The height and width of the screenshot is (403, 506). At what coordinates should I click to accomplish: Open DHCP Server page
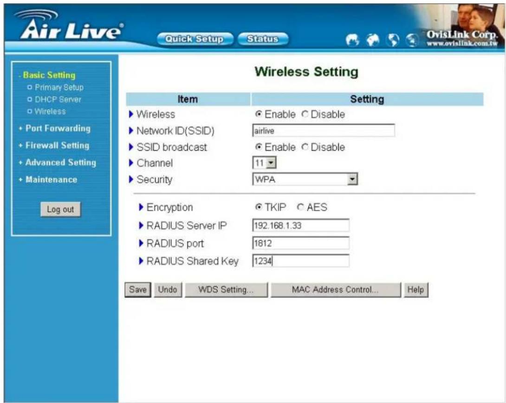58,99
